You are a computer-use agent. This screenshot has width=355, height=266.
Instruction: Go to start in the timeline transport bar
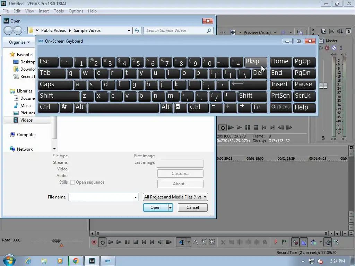point(144,242)
